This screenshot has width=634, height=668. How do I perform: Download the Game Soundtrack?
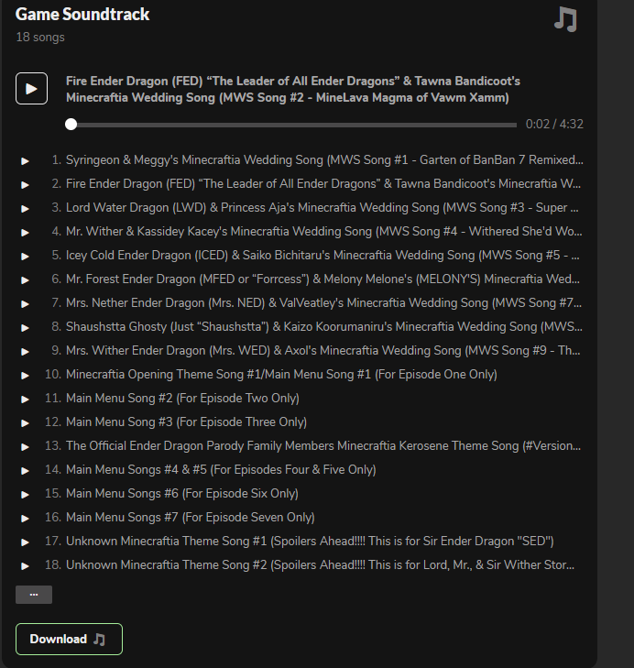coord(69,639)
